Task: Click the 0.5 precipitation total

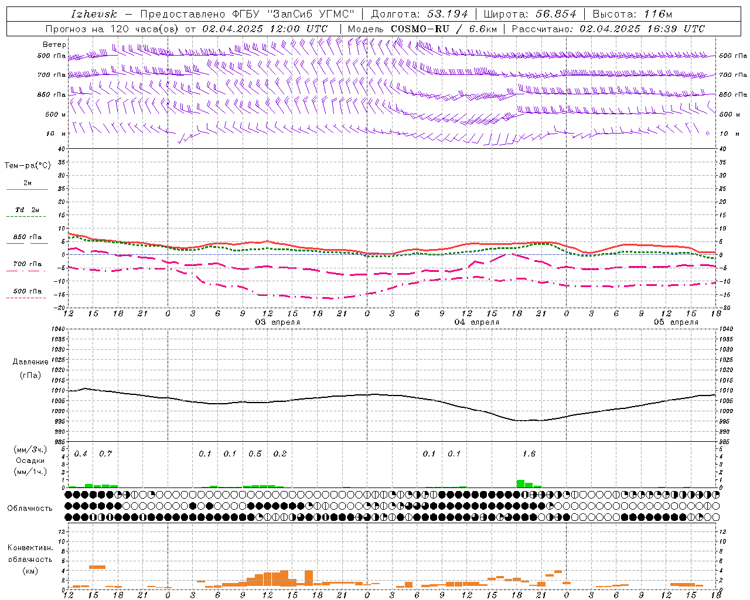Action: pyautogui.click(x=255, y=454)
